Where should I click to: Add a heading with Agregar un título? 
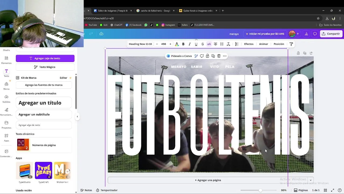pos(44,103)
